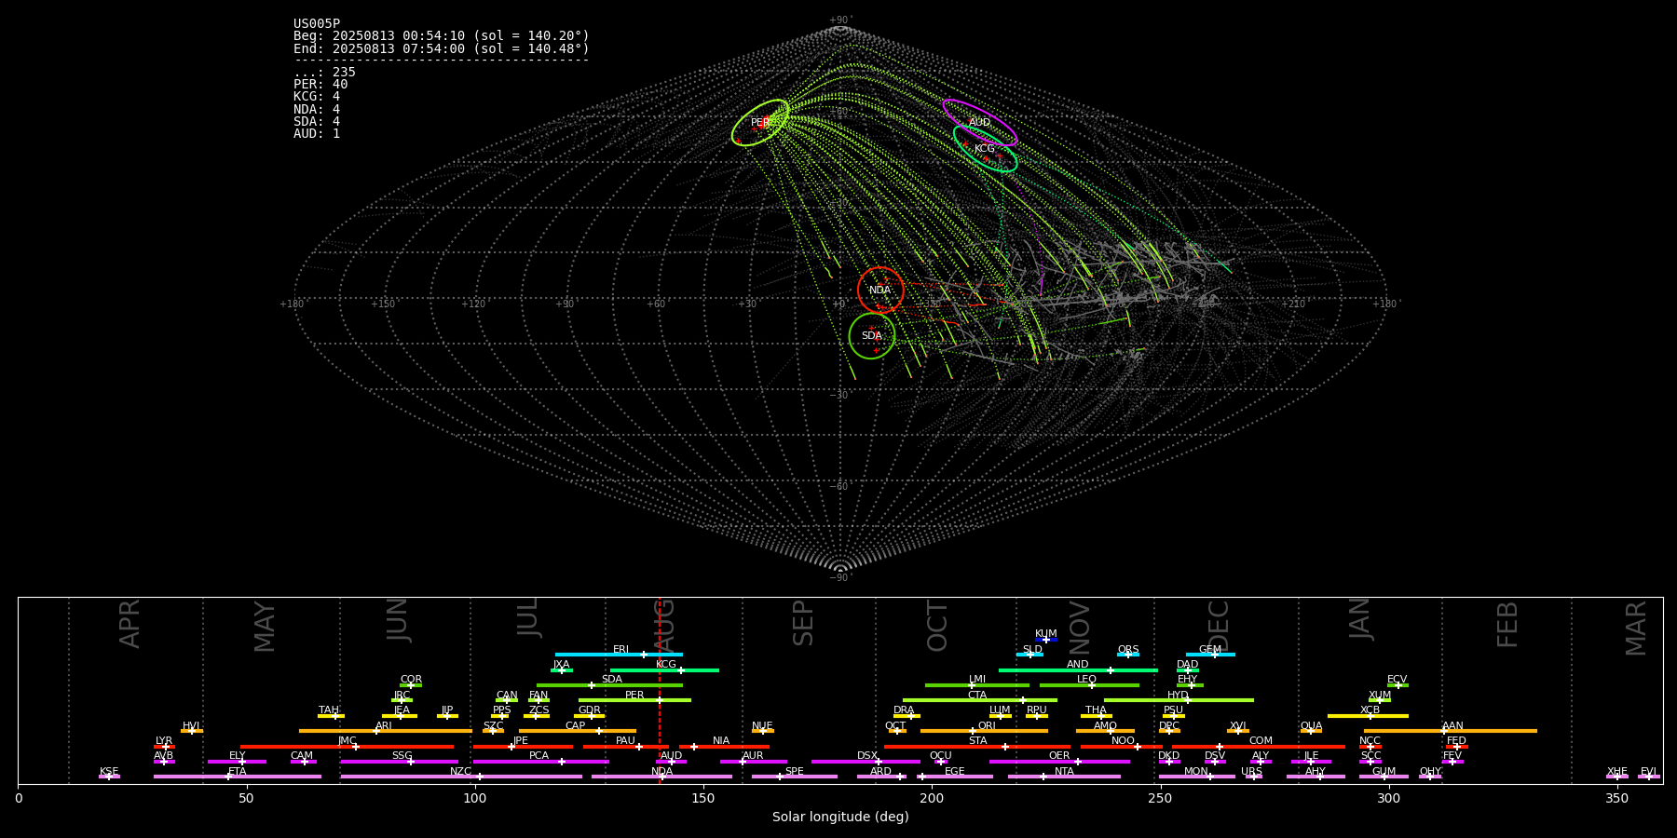Click the red PAU shower bar

pyautogui.click(x=626, y=747)
